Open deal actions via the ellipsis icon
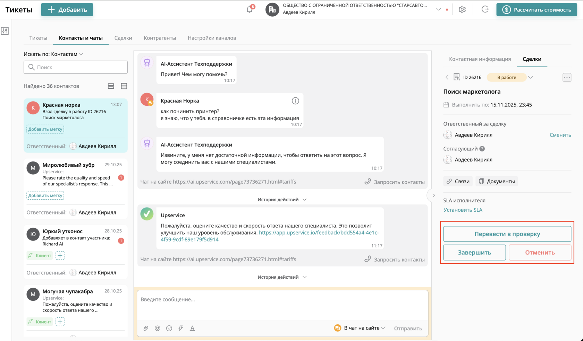 [567, 77]
